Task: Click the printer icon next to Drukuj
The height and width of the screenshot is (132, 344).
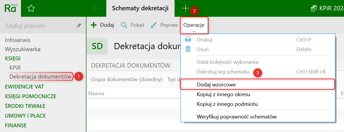Action: [188, 40]
